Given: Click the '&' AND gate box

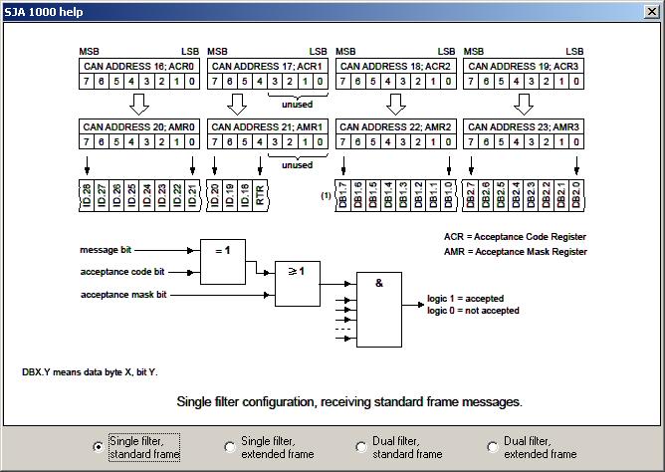Looking at the screenshot, I should tap(379, 310).
